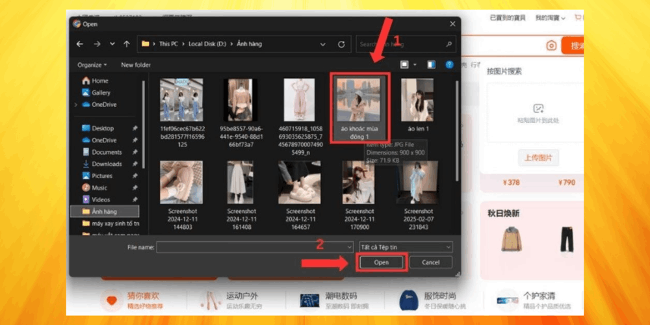Open pinned OneDrive below Desktop

99,140
